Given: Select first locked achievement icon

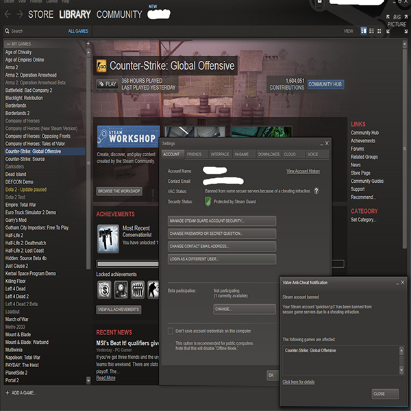Looking at the screenshot, I should tap(104, 290).
